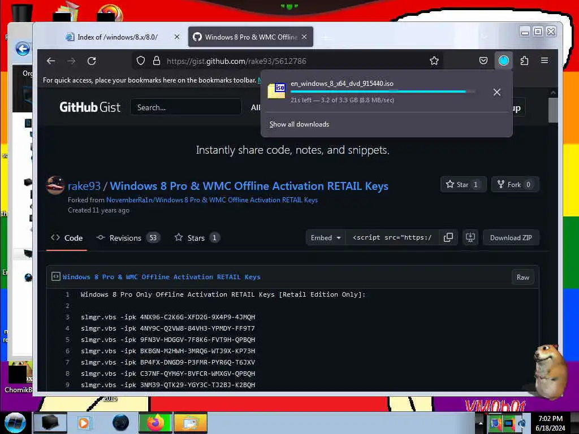Cancel the en_windows_8 ISO download

(x=497, y=92)
